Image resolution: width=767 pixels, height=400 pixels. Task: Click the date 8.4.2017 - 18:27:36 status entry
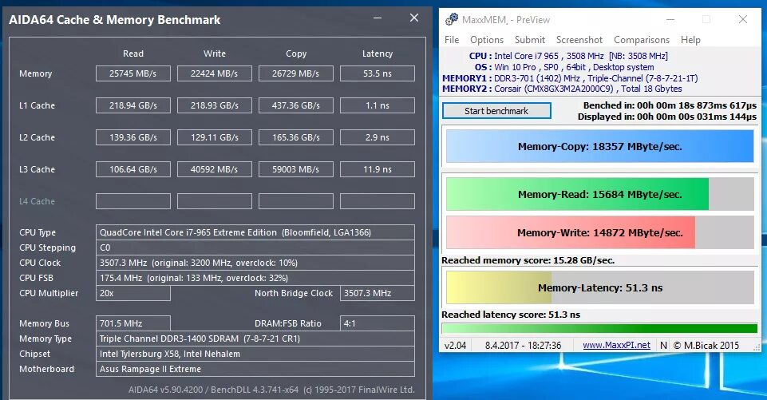pyautogui.click(x=523, y=345)
